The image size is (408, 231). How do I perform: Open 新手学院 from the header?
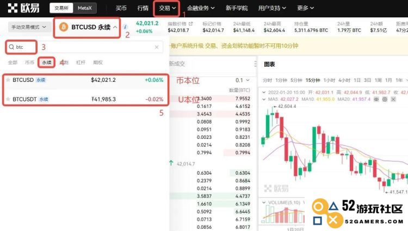point(237,8)
